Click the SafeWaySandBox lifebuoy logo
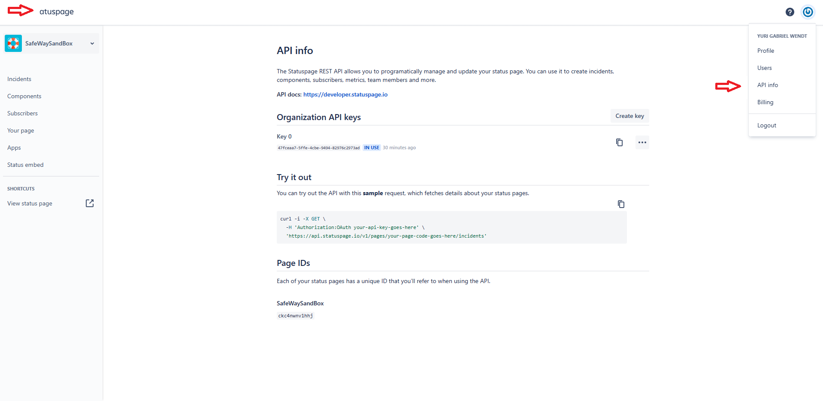Screen dimensions: 823x401 13,43
